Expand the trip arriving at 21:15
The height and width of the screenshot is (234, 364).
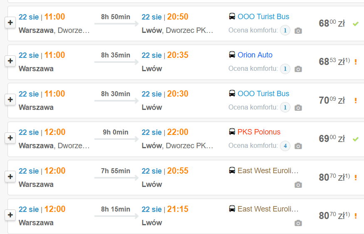[x=10, y=215]
